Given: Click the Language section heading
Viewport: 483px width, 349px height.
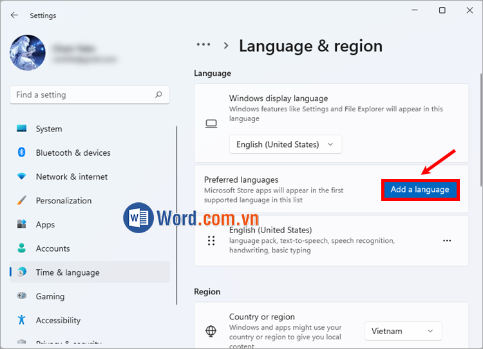Looking at the screenshot, I should point(213,73).
